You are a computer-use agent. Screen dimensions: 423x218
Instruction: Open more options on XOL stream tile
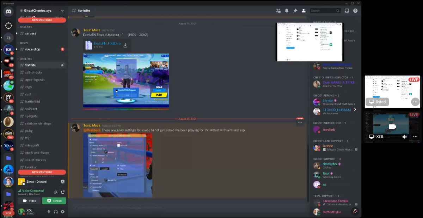(x=415, y=137)
